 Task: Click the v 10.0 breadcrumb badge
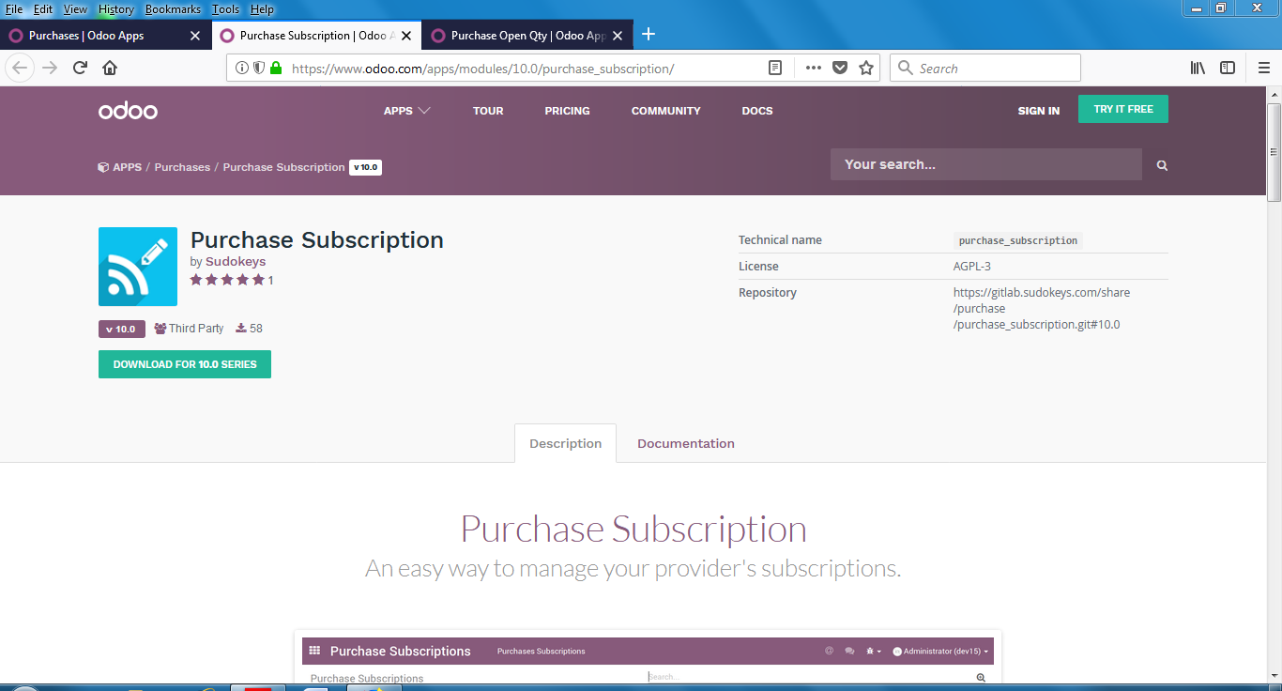click(x=365, y=167)
